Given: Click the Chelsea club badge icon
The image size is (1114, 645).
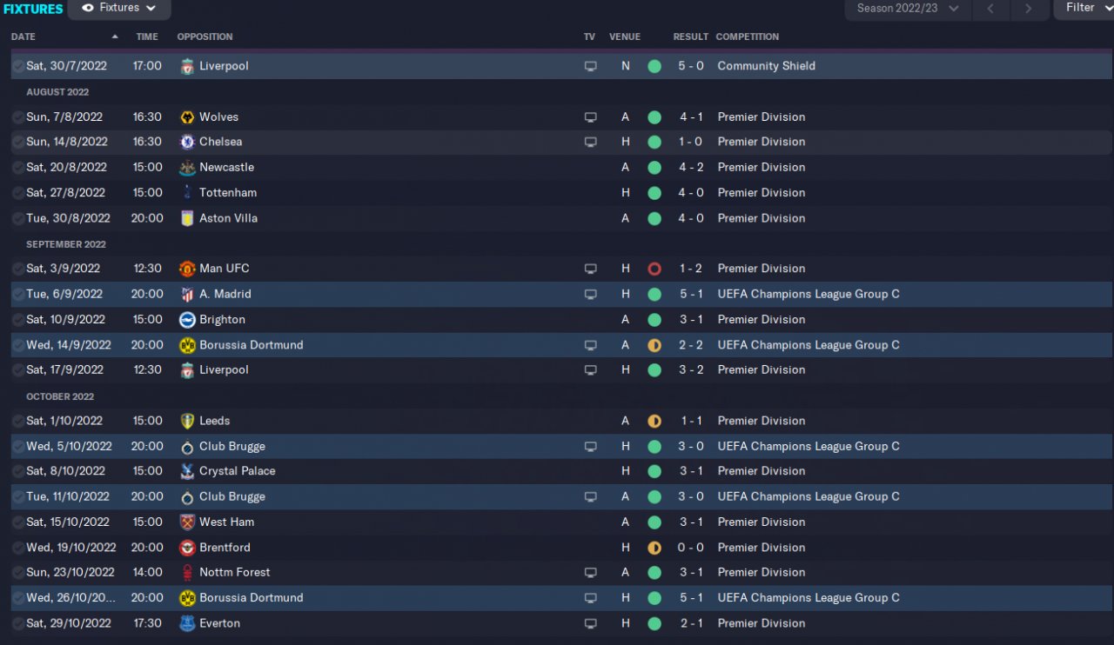Looking at the screenshot, I should 187,142.
